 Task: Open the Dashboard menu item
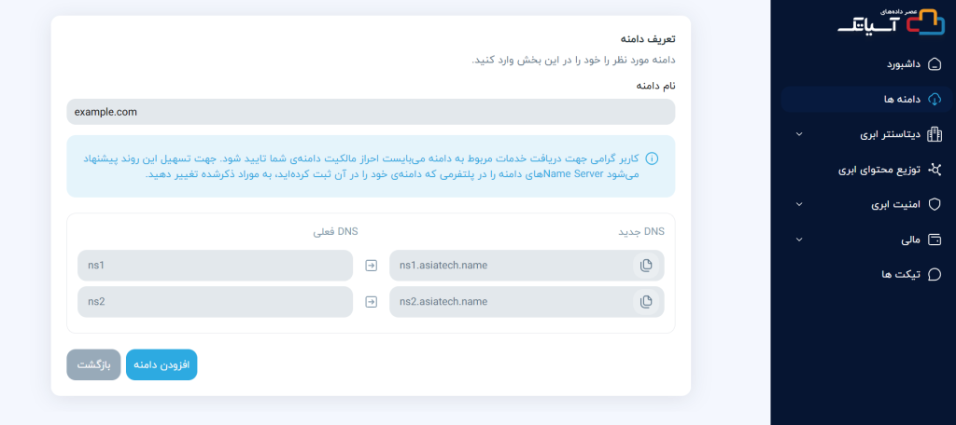(x=903, y=64)
